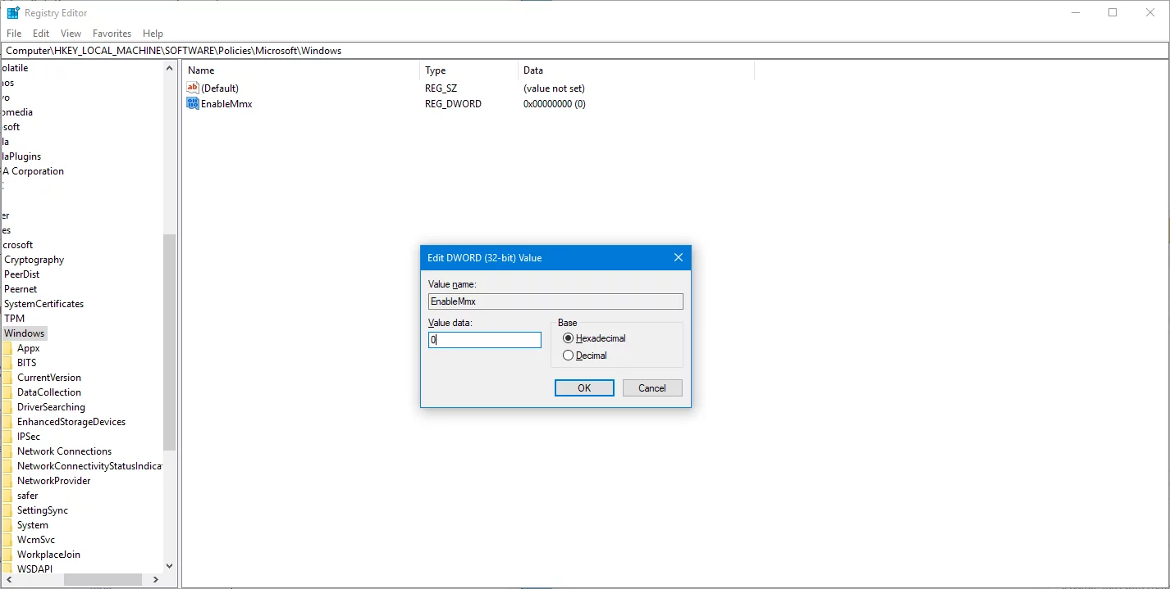1170x589 pixels.
Task: Confirm with the OK button
Action: click(584, 387)
